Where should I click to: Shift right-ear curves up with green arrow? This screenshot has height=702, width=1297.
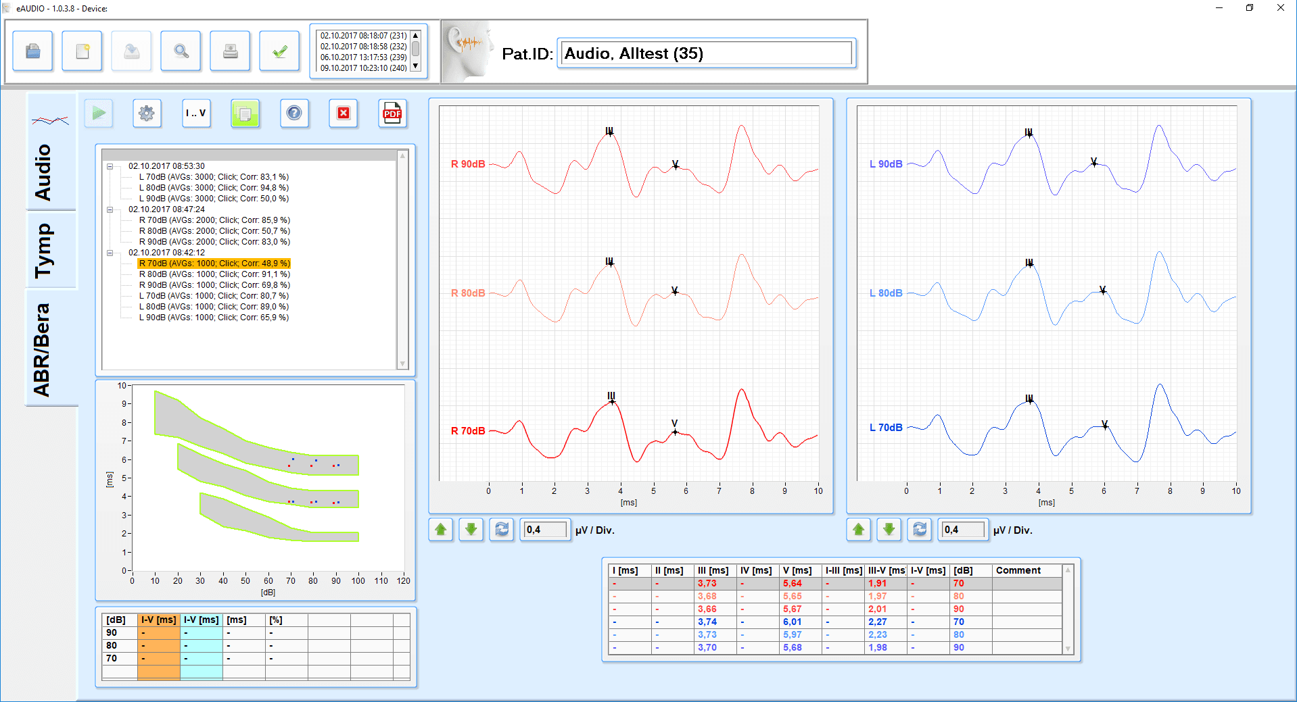[x=440, y=530]
